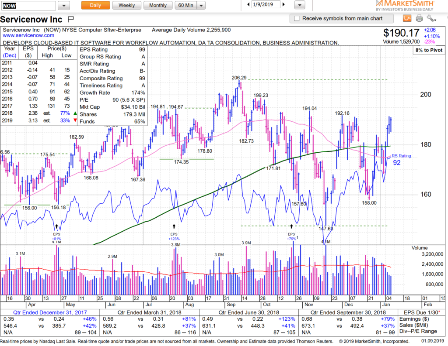Viewport: 448px width, 346px height.
Task: Click the RS Rating 92 label on chart
Action: [401, 160]
